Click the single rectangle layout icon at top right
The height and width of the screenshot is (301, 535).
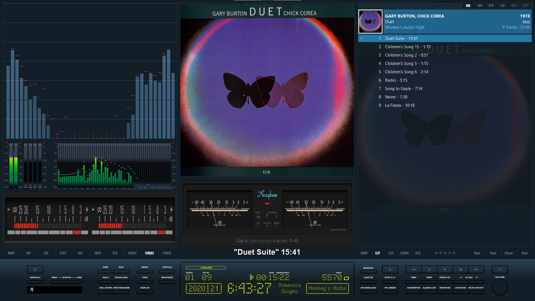[525, 5]
